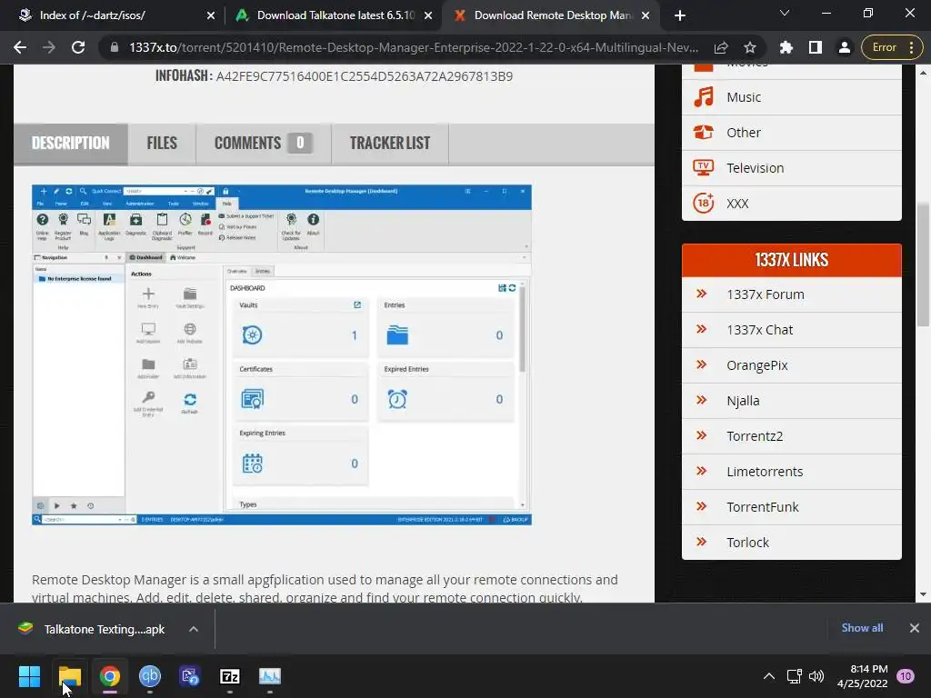Open a new Chrome tab
The image size is (931, 698).
[680, 15]
